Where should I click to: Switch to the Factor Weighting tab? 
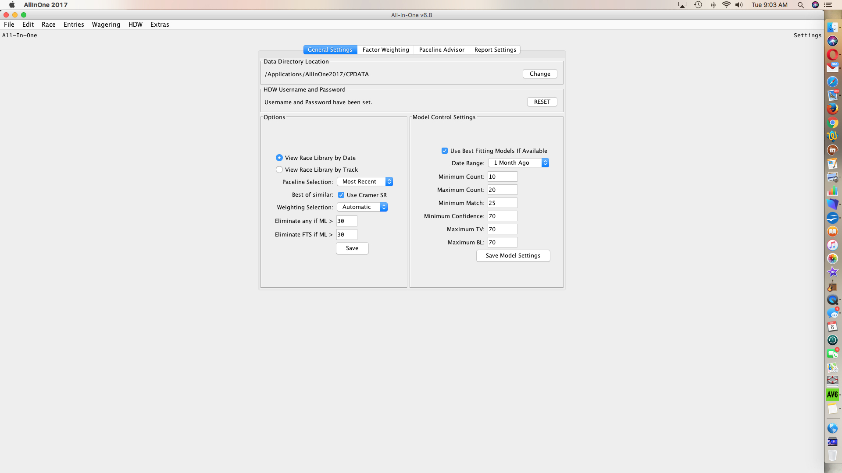click(385, 49)
